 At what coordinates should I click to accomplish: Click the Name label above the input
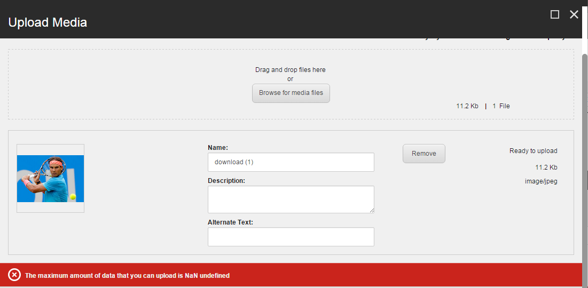[x=218, y=148]
